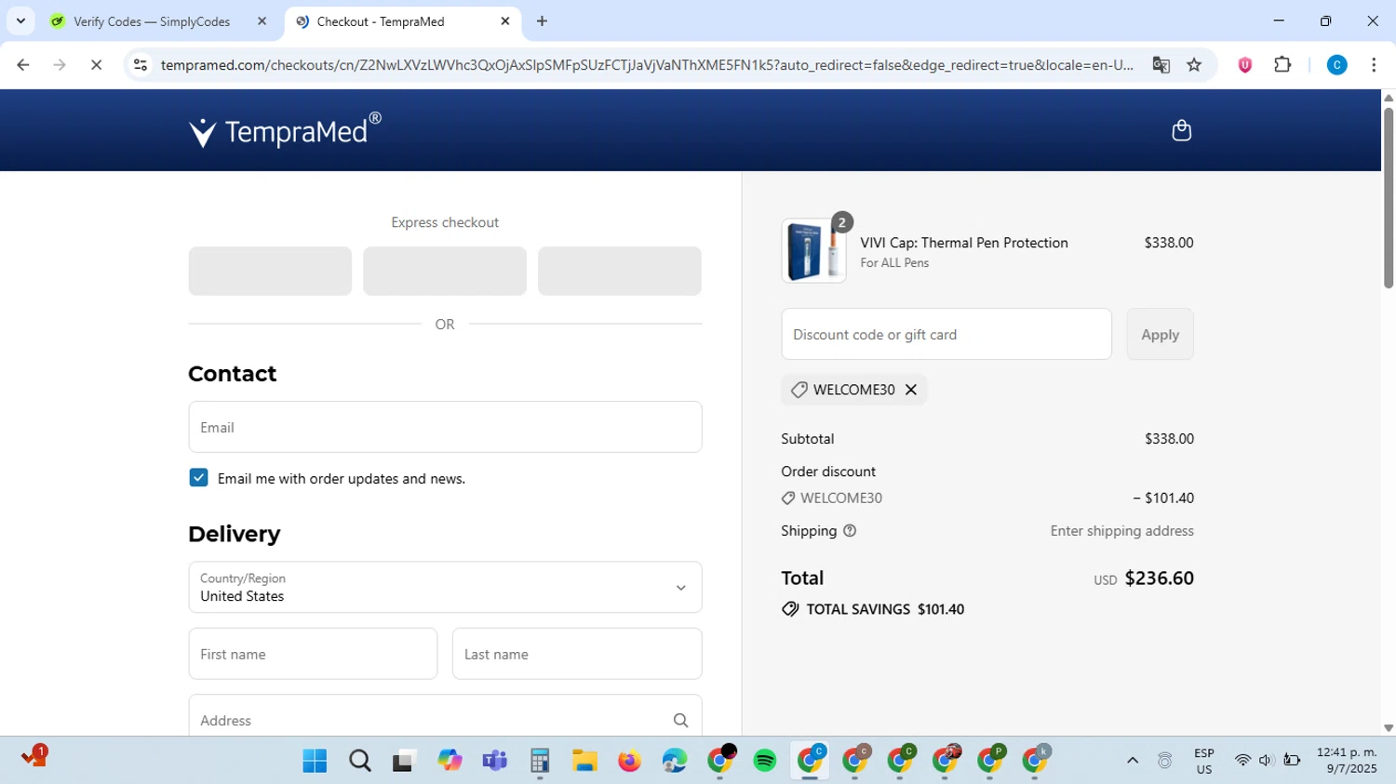The width and height of the screenshot is (1396, 784).
Task: Click the shipping info question mark icon
Action: click(x=850, y=531)
